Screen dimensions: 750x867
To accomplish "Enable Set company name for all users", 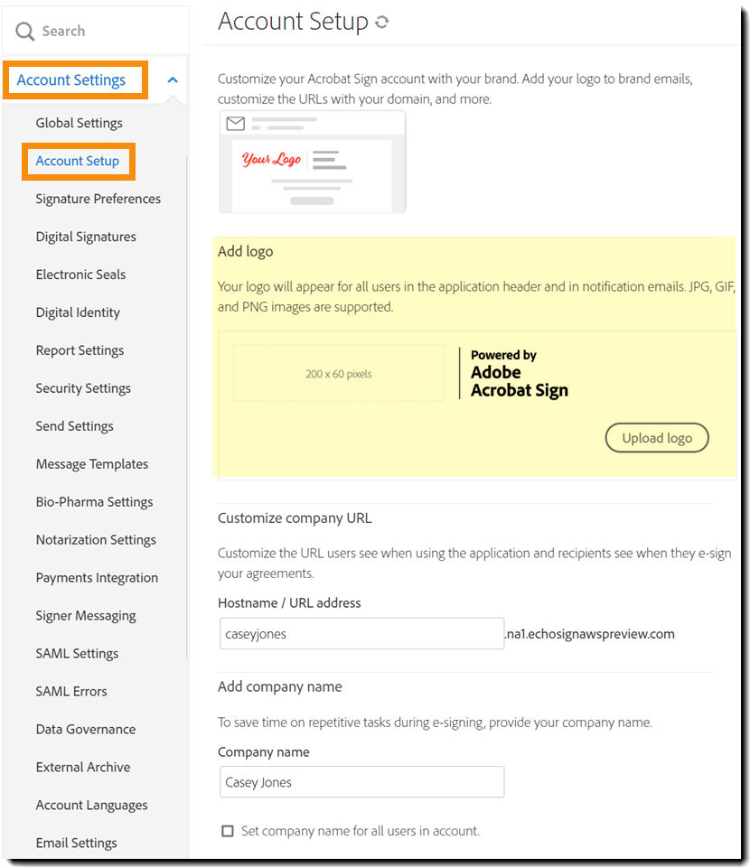I will pyautogui.click(x=228, y=831).
